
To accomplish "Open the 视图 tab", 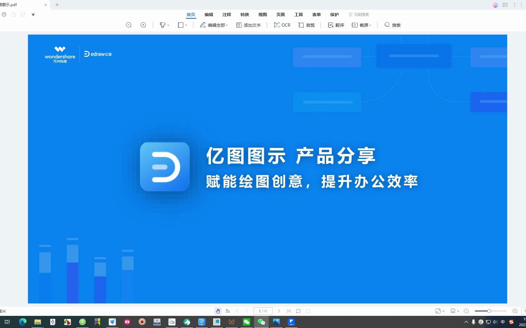I will [263, 15].
